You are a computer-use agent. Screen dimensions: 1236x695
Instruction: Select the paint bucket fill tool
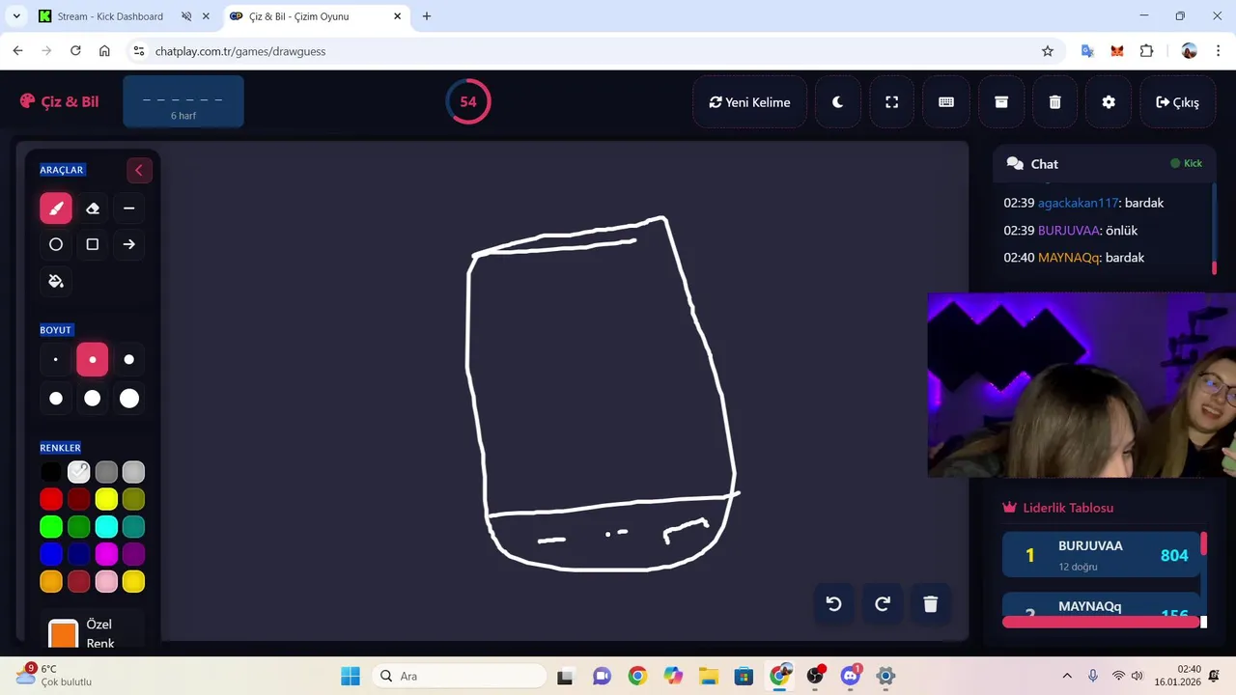coord(56,282)
